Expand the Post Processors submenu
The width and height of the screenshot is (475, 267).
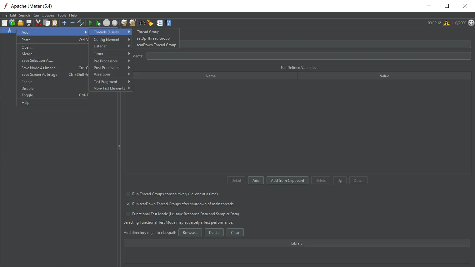point(111,68)
